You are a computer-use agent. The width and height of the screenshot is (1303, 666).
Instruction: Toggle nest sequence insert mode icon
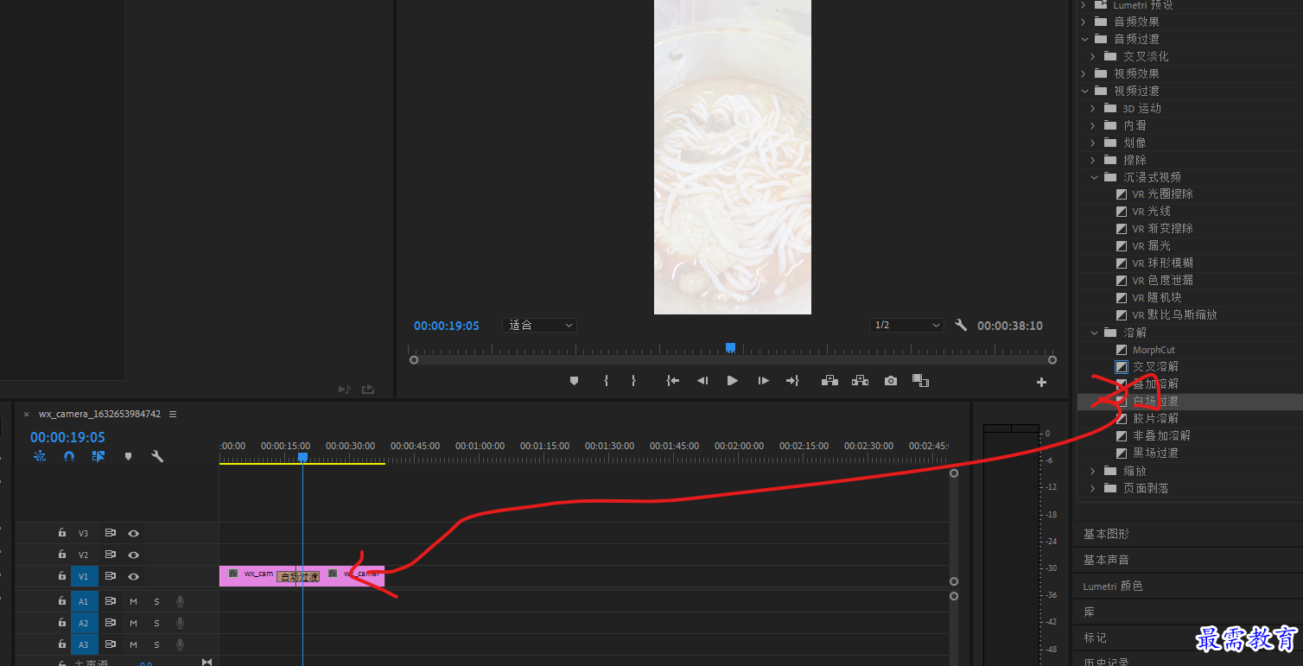40,456
